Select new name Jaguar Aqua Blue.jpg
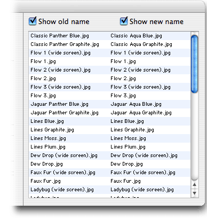The width and height of the screenshot is (207, 218). tap(136, 104)
